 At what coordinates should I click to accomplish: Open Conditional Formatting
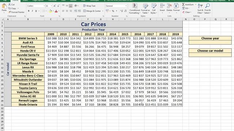(x=135, y=9)
